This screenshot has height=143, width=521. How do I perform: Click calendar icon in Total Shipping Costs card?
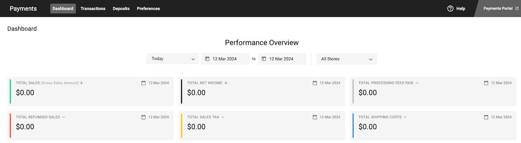click(486, 117)
